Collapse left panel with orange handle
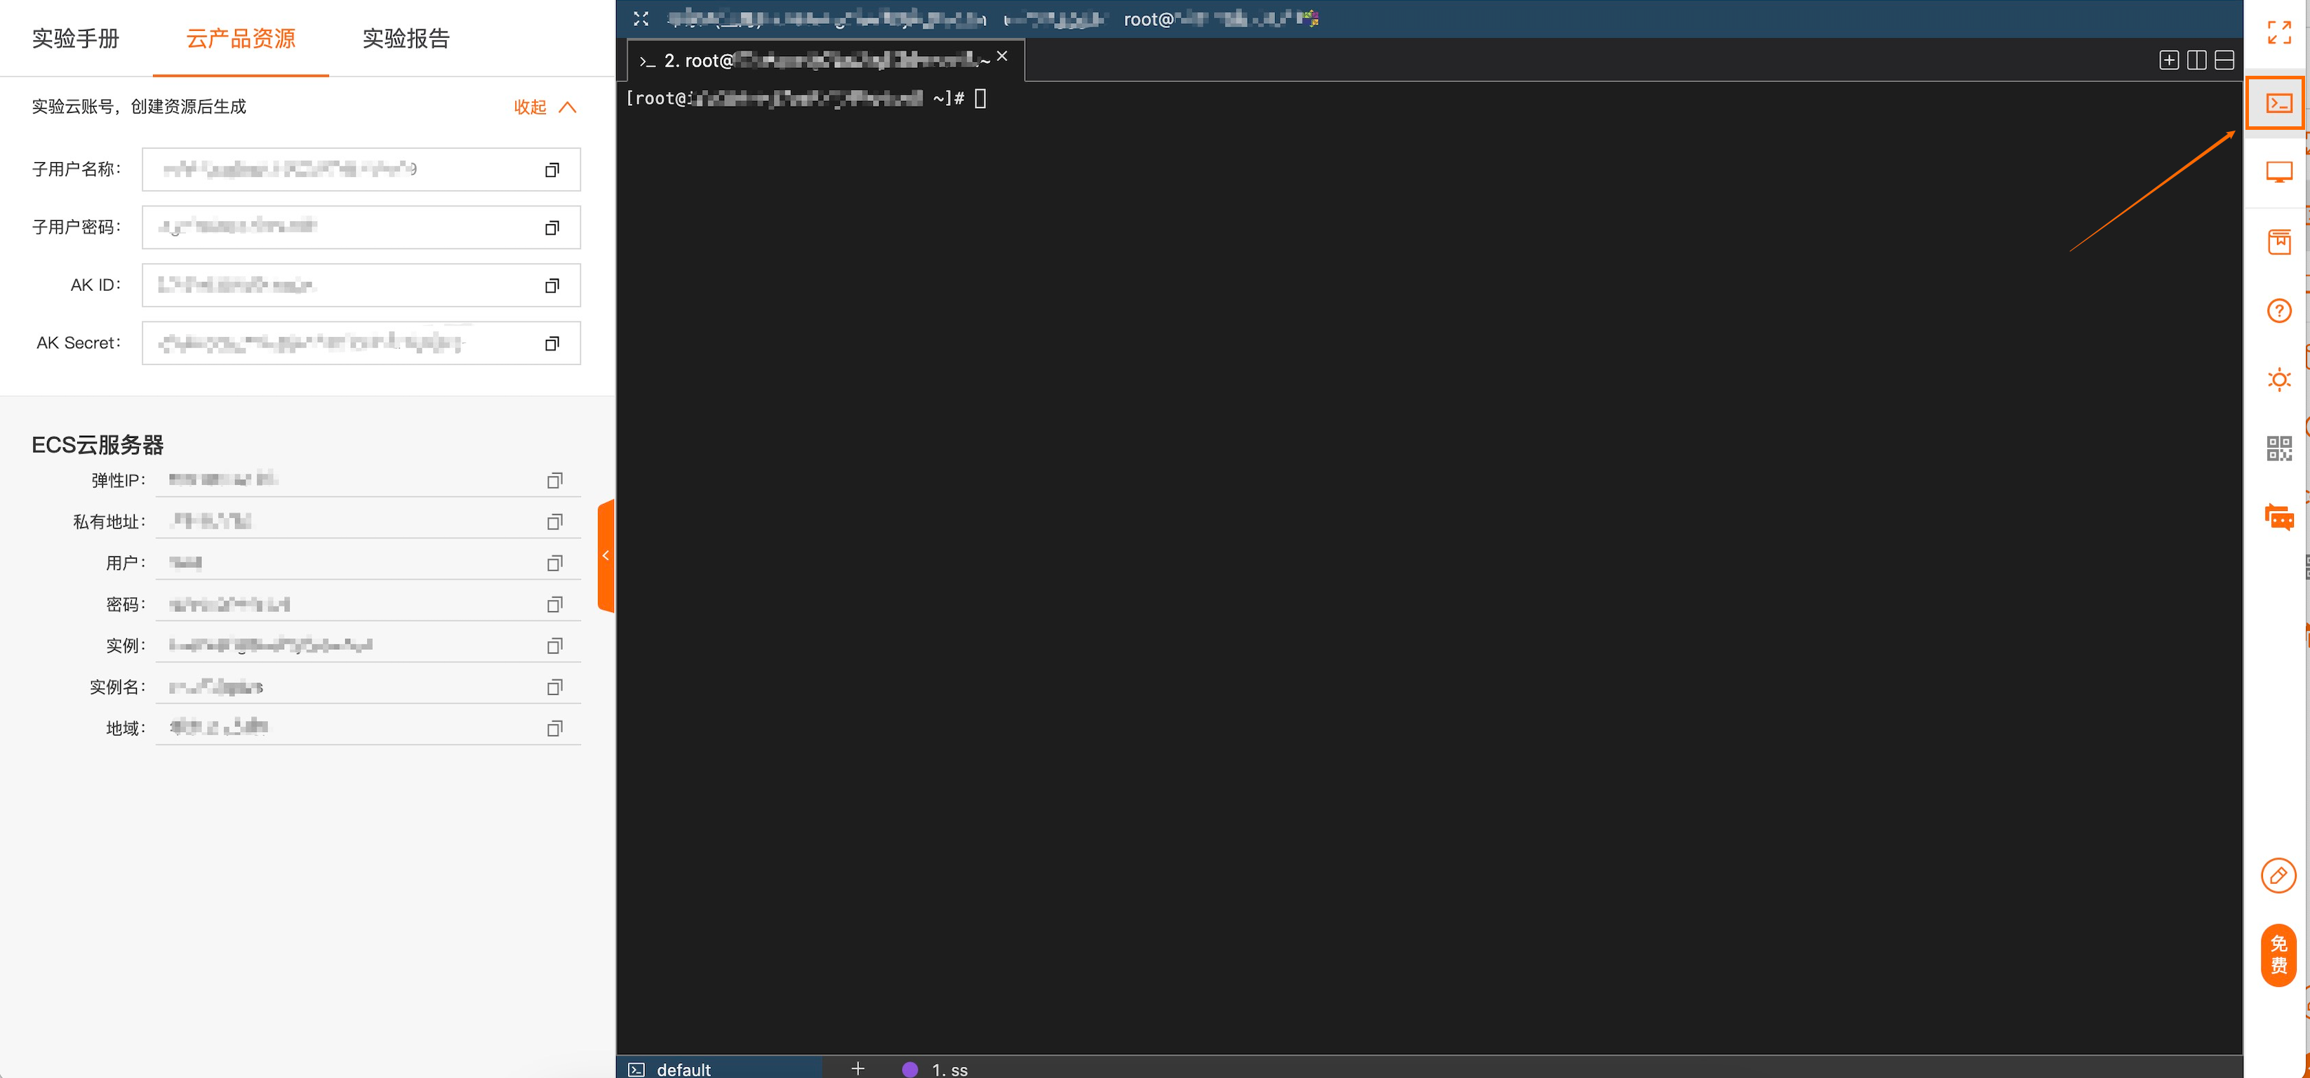 (606, 556)
